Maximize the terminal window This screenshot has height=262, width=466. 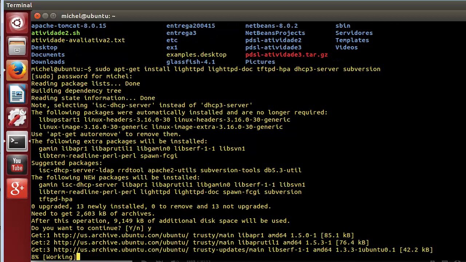click(x=53, y=16)
